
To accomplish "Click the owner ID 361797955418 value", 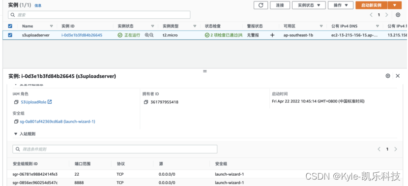I will pos(165,102).
